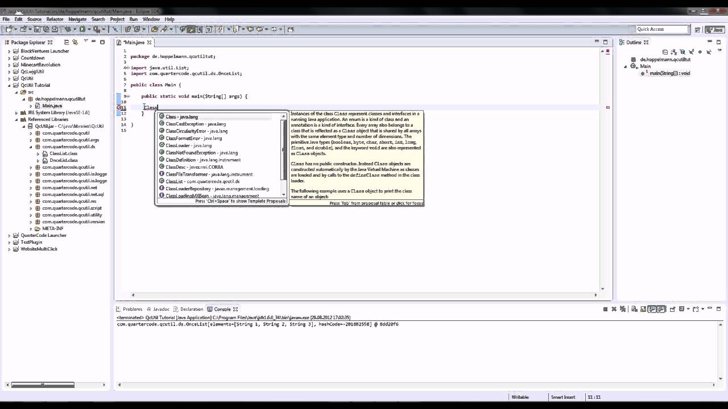Select com.quartercode.qcutil.net package

pyautogui.click(x=69, y=187)
